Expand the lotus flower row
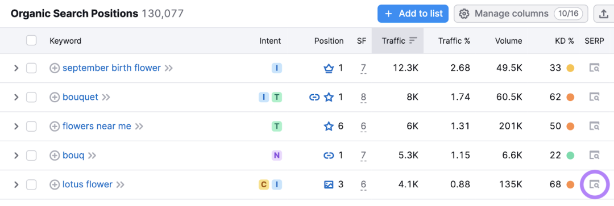The image size is (614, 206). pos(16,184)
